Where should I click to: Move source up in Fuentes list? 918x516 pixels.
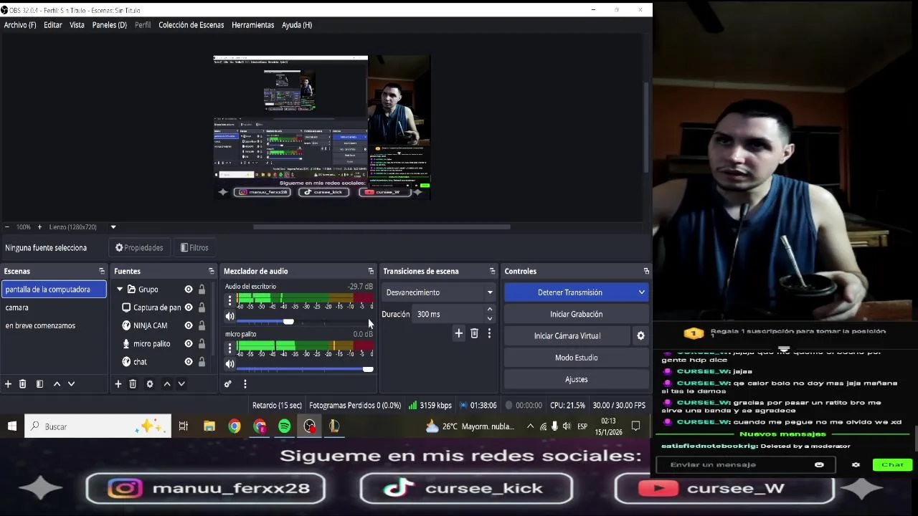pos(167,384)
